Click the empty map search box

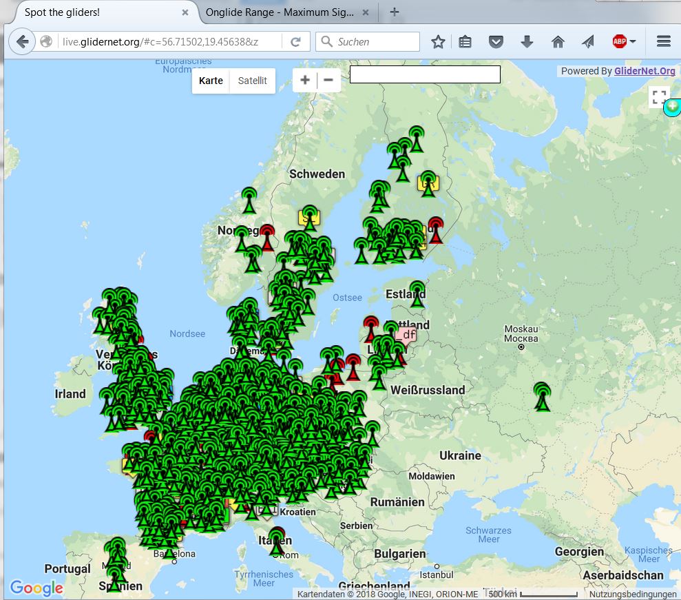[x=425, y=74]
